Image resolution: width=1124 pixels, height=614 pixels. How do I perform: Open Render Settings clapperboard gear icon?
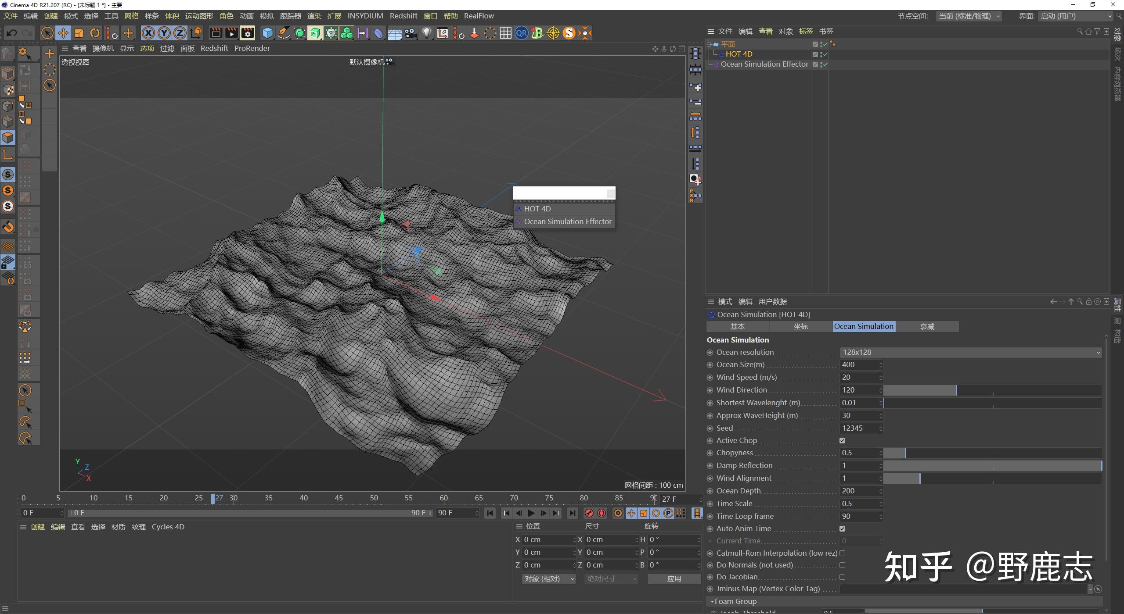pos(248,33)
